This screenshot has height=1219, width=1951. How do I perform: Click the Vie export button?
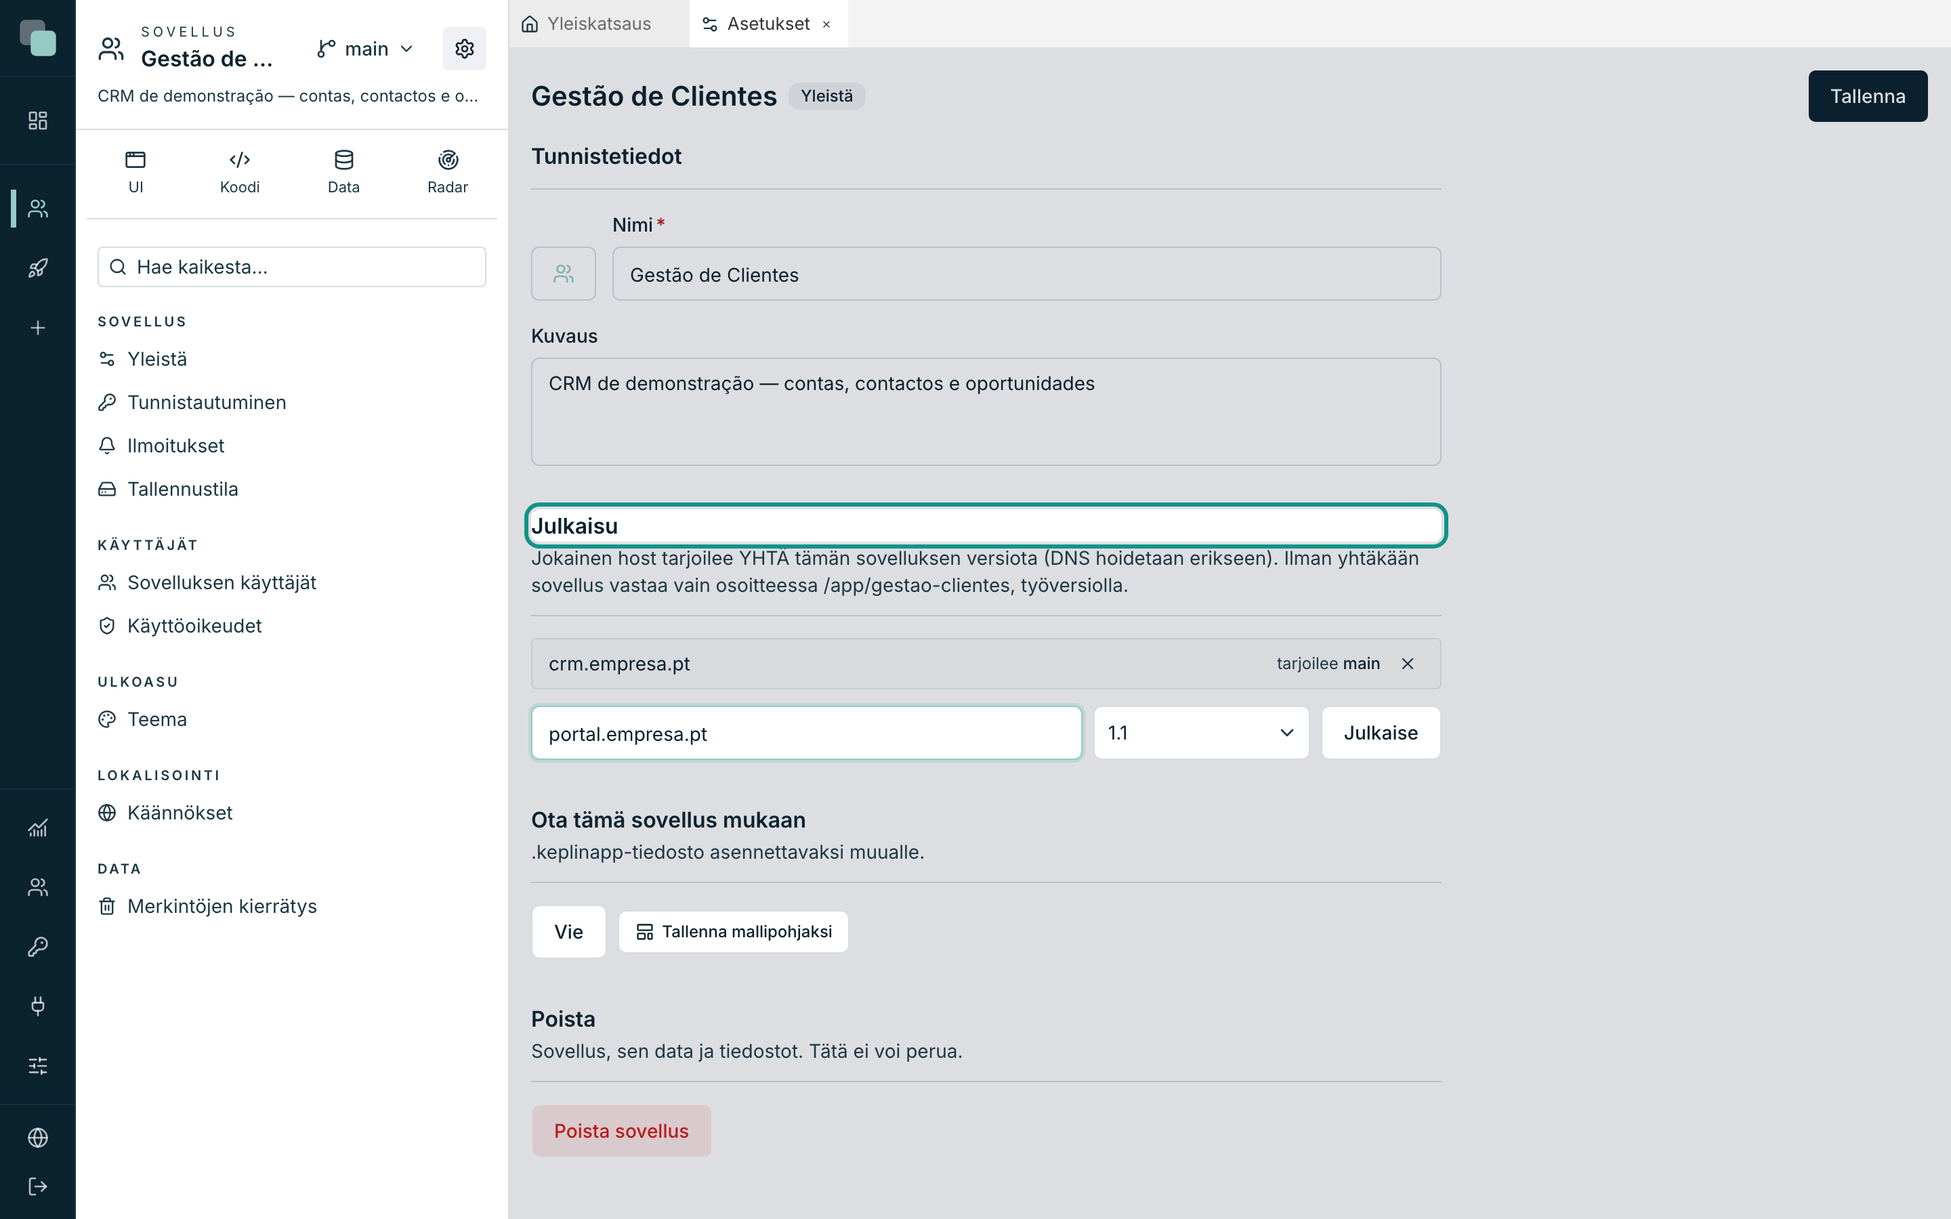pyautogui.click(x=568, y=932)
